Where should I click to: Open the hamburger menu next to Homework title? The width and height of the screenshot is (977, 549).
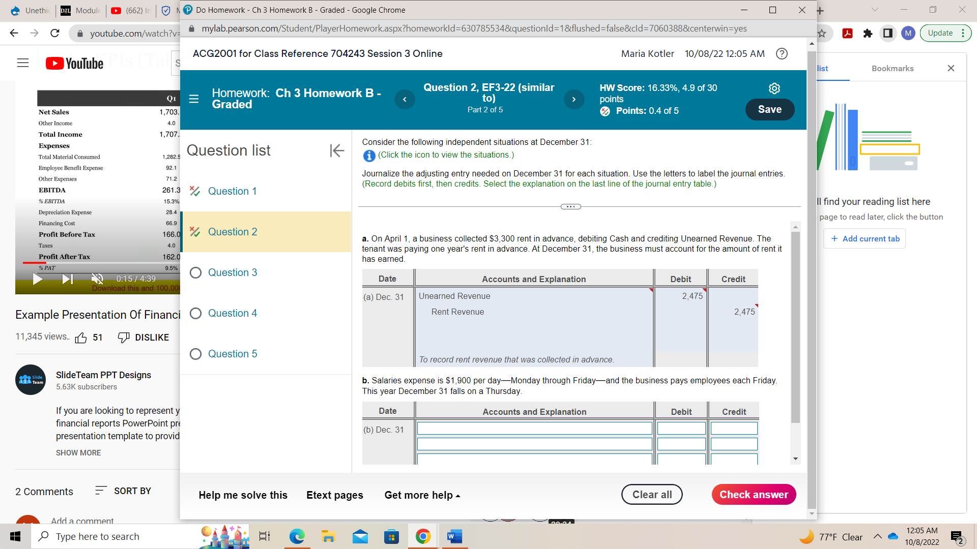coord(194,99)
